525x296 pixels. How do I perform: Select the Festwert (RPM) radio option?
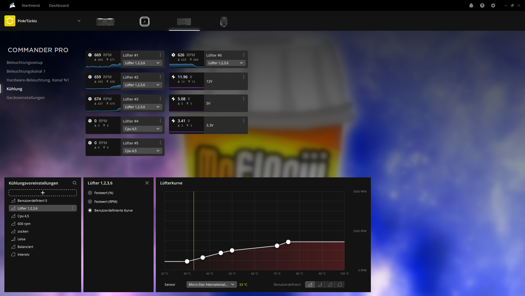90,202
